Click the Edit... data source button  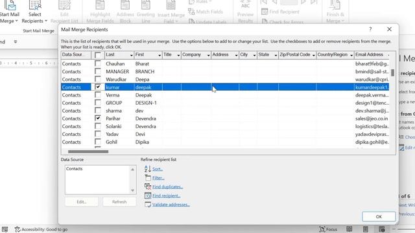point(82,202)
